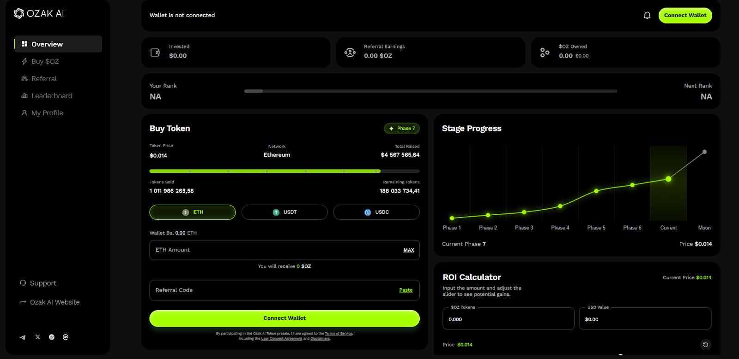Select USDC as payment currency
This screenshot has width=739, height=359.
pyautogui.click(x=376, y=212)
